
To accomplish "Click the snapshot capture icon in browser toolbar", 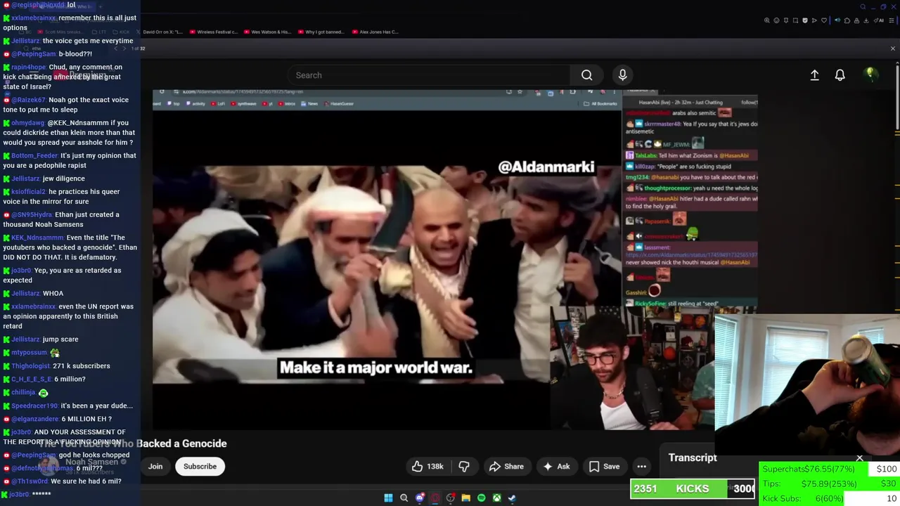I will pos(795,20).
